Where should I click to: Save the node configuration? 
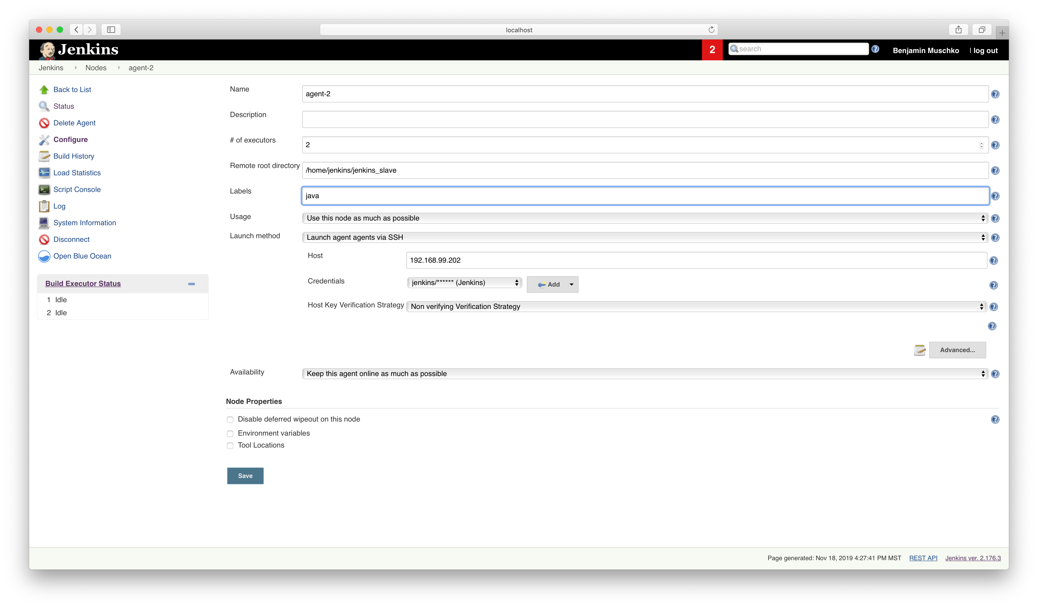[245, 476]
